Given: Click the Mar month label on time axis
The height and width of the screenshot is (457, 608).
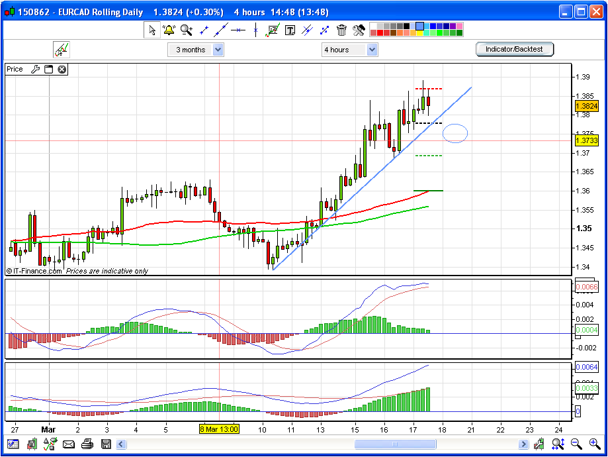Looking at the screenshot, I should point(48,429).
